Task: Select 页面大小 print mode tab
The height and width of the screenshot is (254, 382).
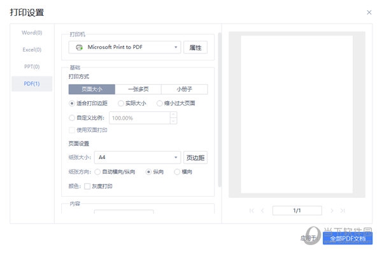Action: (x=92, y=89)
